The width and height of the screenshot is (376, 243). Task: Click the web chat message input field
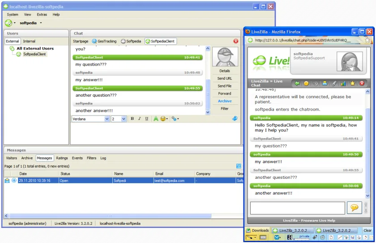point(297,208)
